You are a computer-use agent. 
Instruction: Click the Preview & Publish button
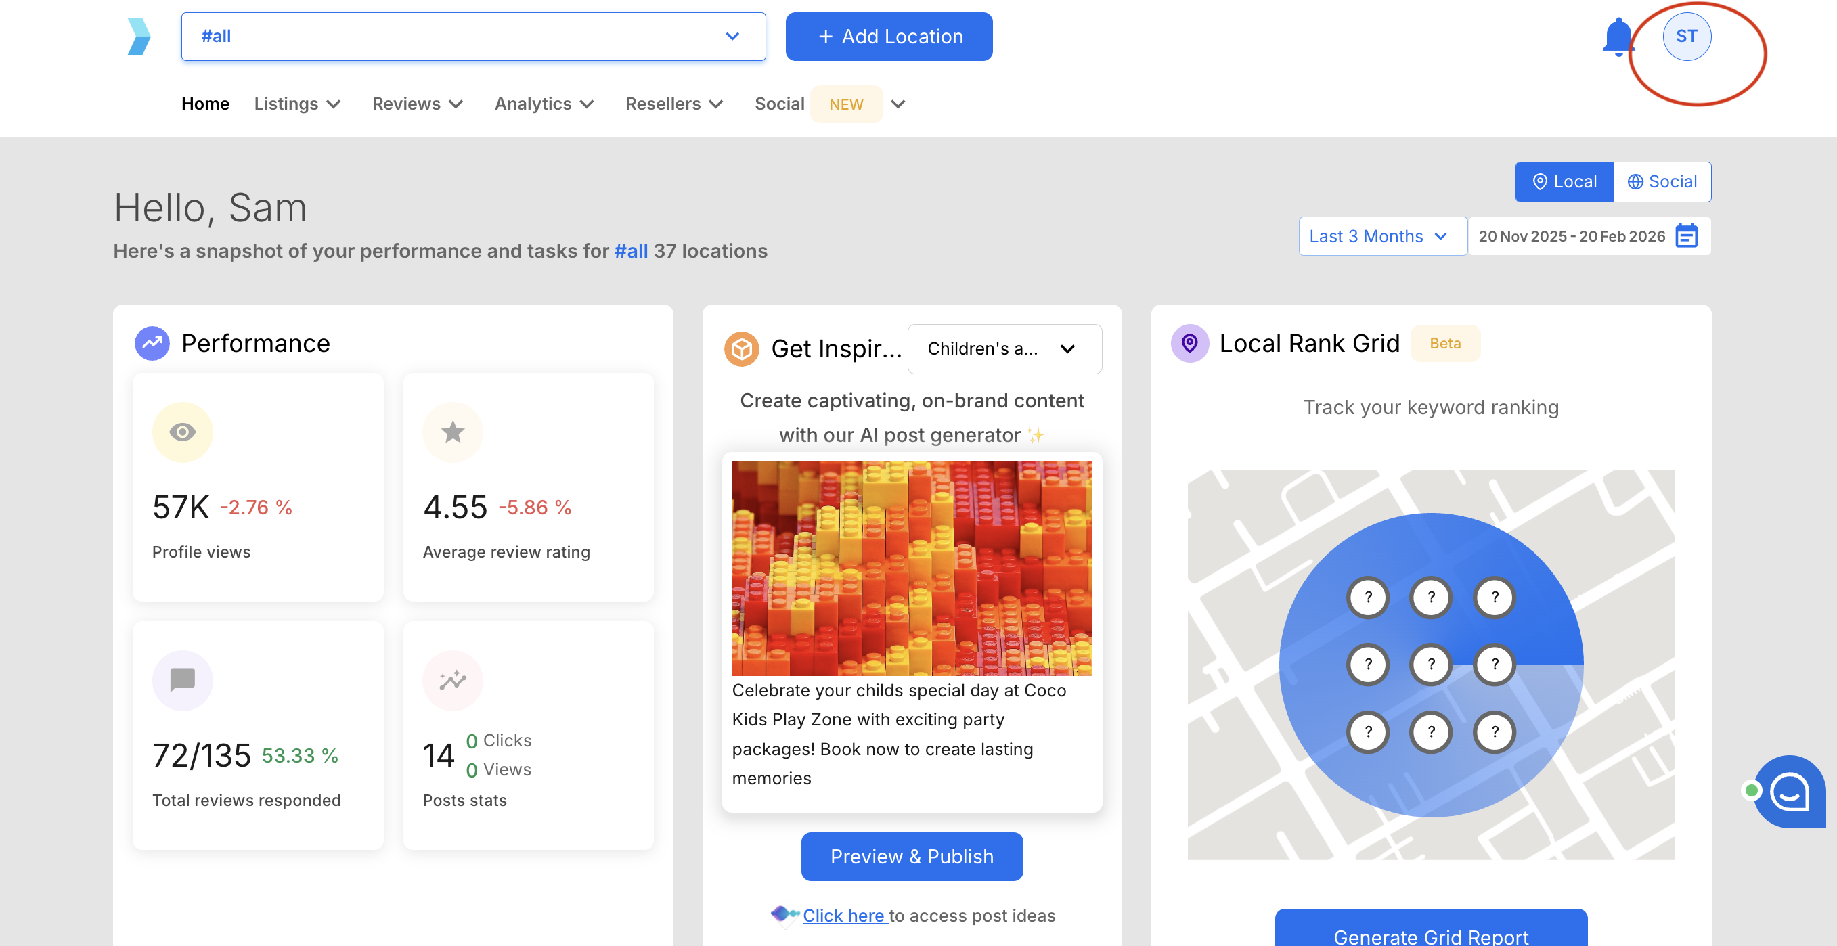tap(911, 856)
